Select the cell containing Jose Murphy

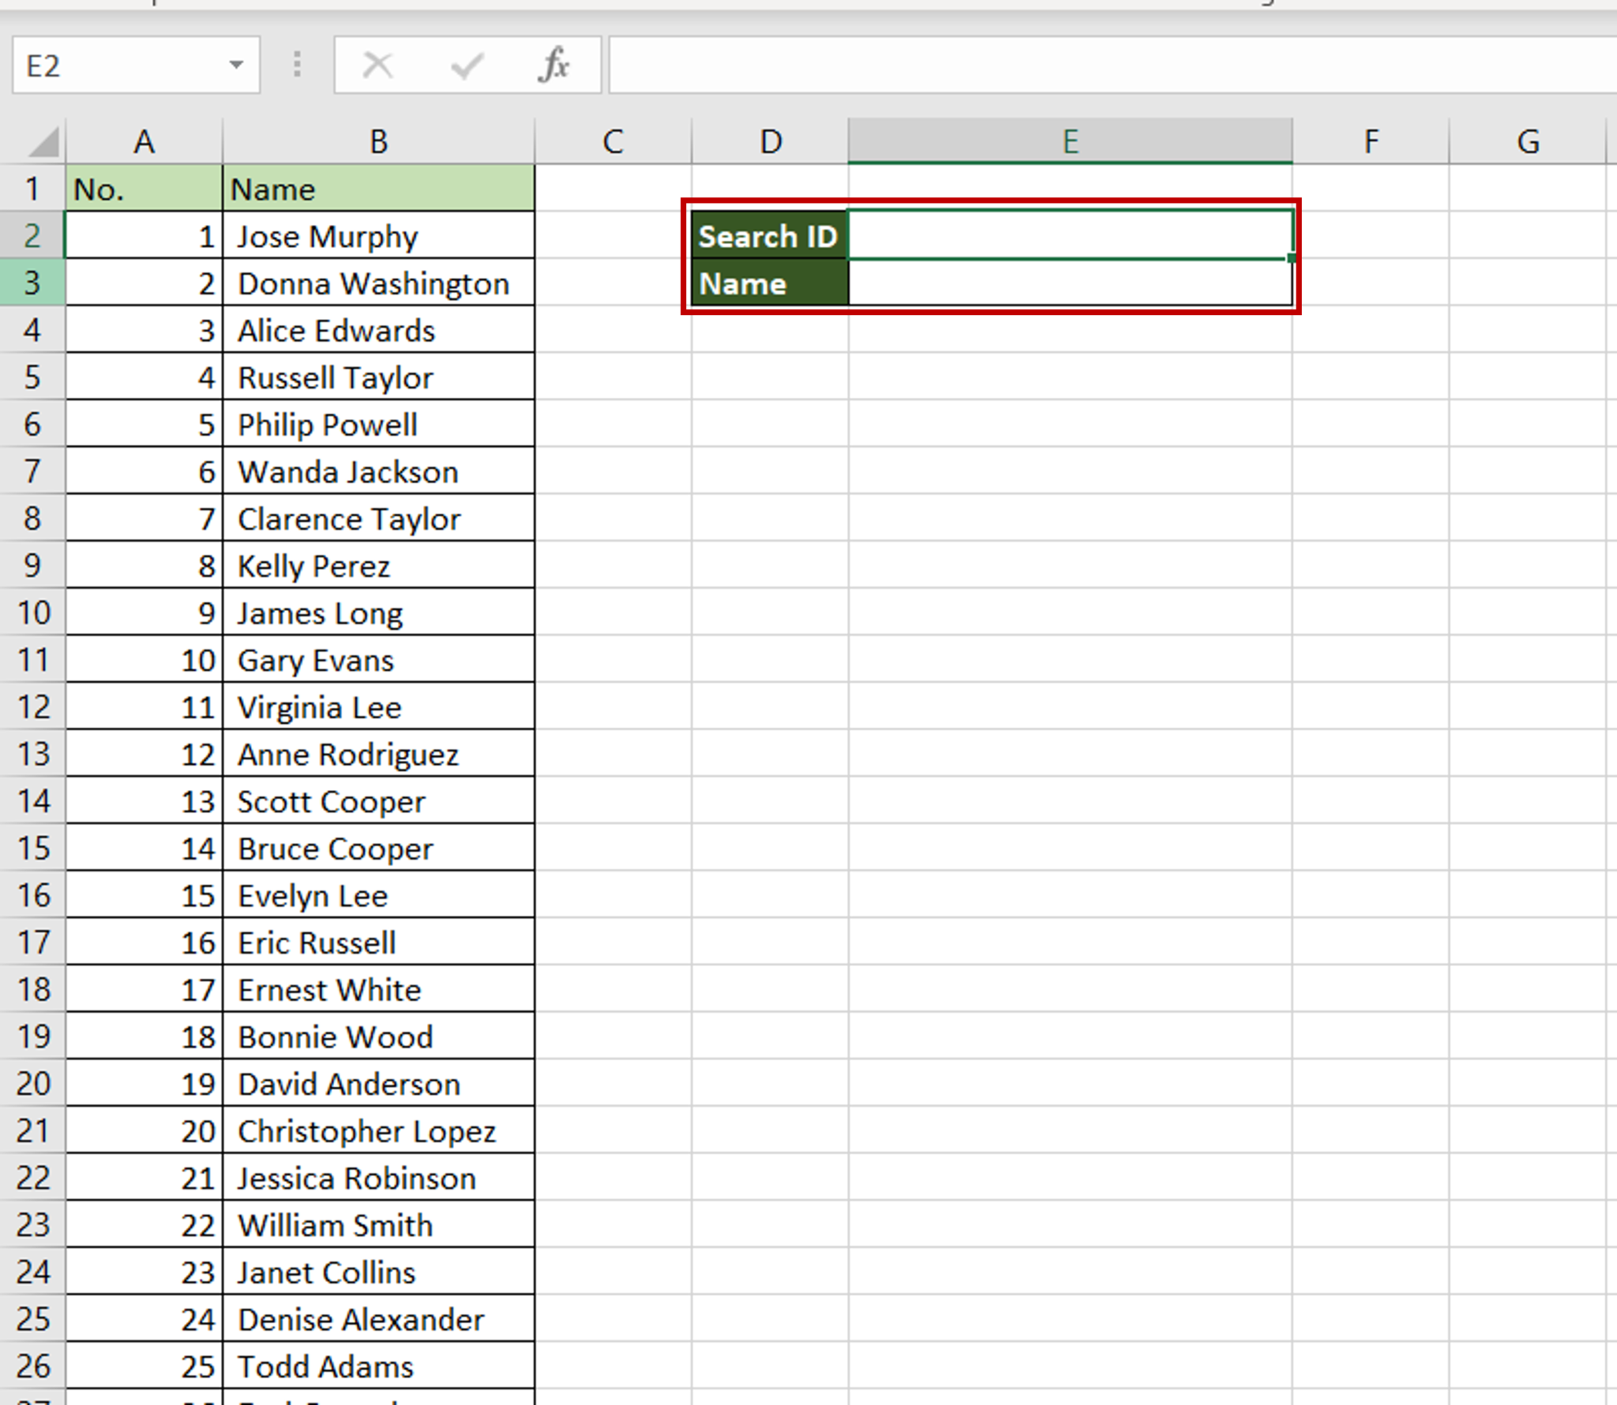[377, 236]
